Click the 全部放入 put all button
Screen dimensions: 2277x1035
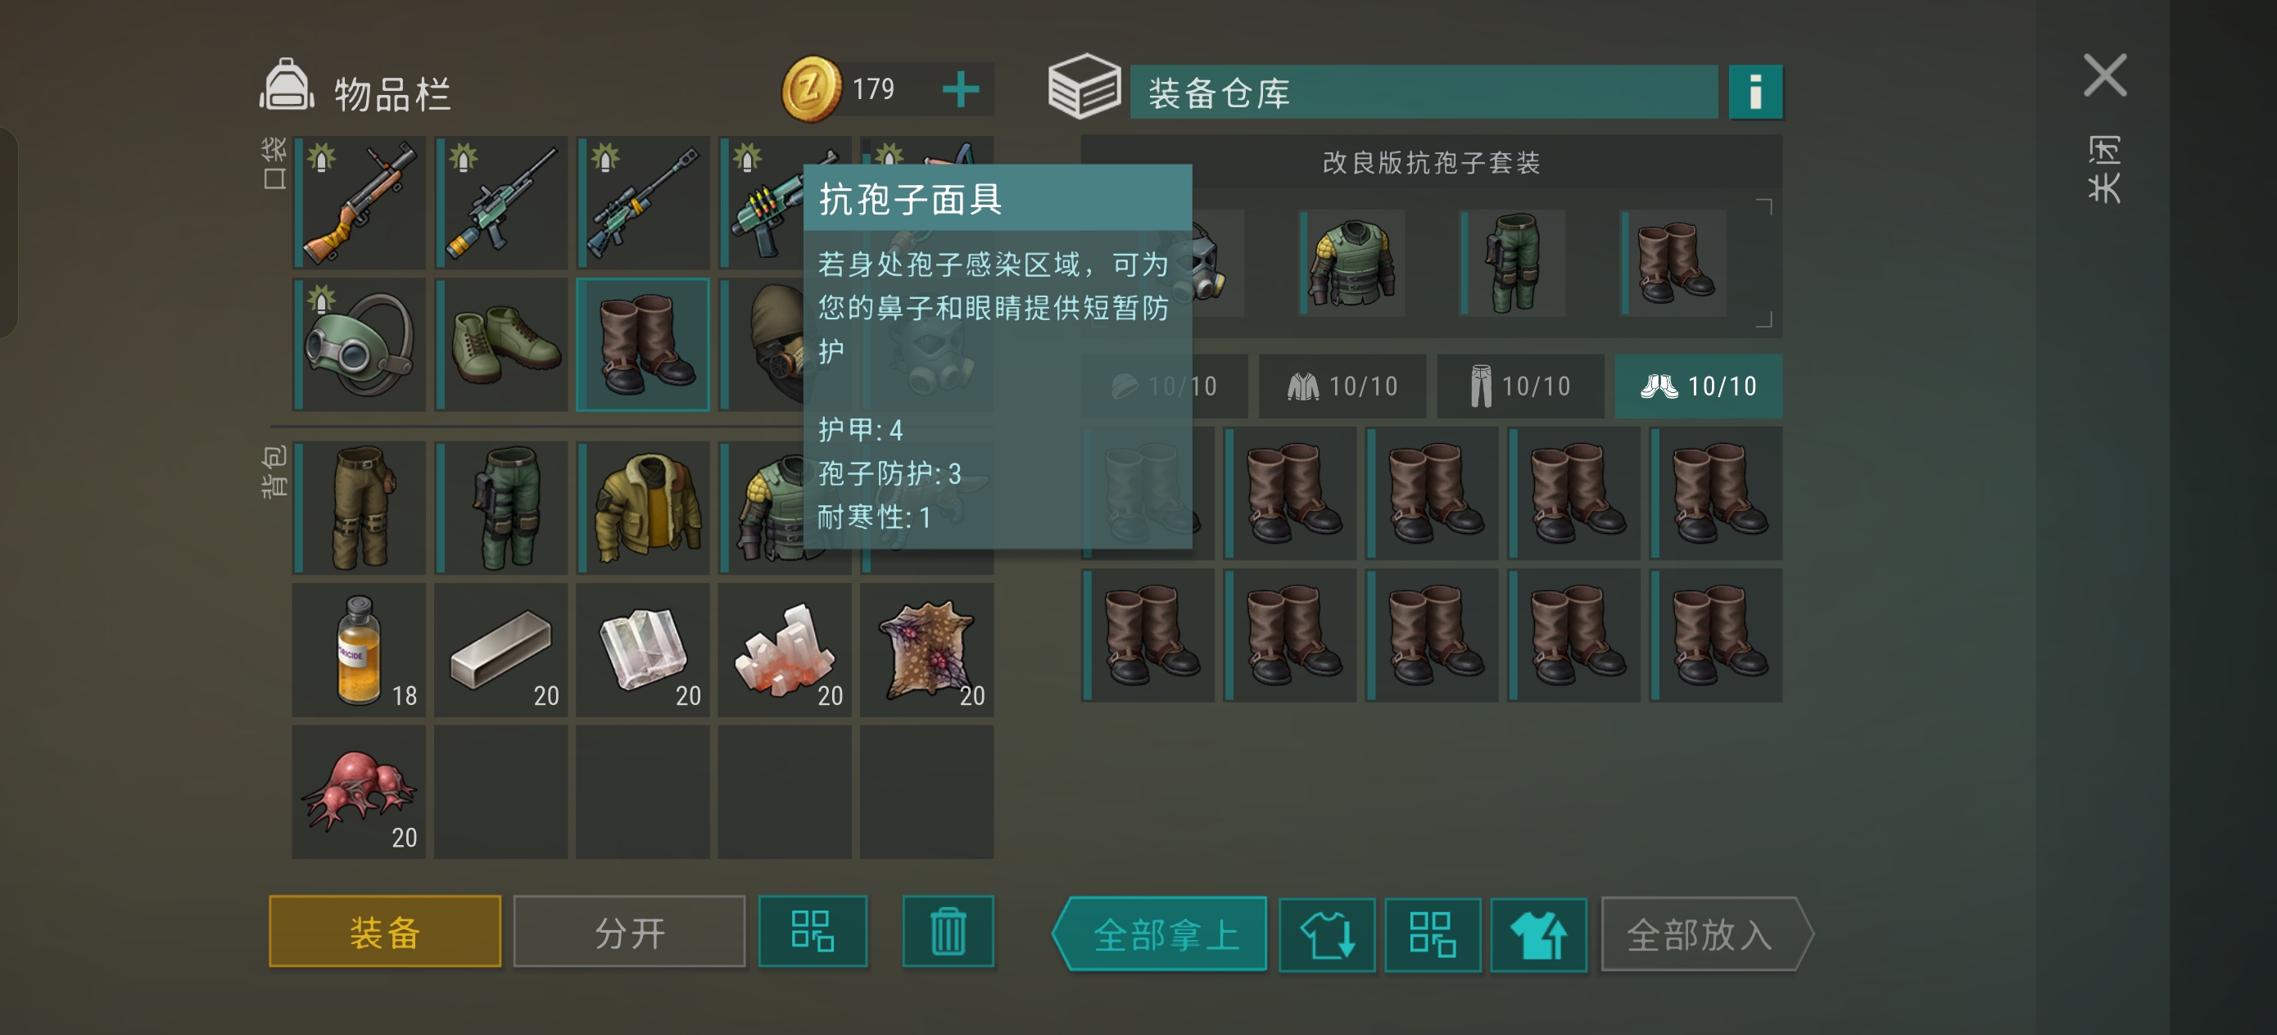tap(1706, 934)
